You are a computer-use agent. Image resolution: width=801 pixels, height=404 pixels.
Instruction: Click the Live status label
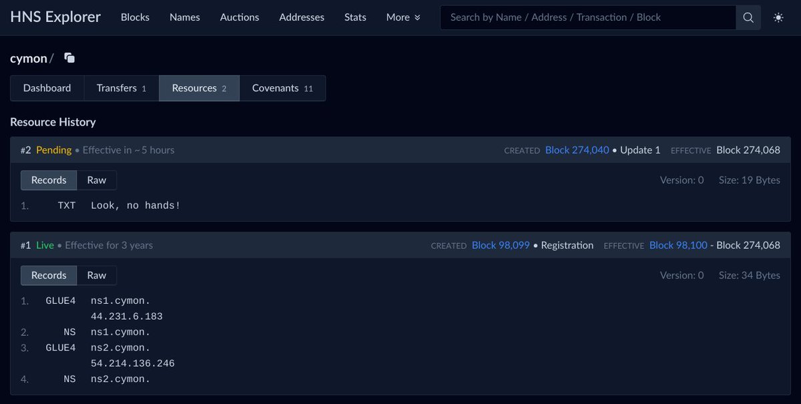45,245
